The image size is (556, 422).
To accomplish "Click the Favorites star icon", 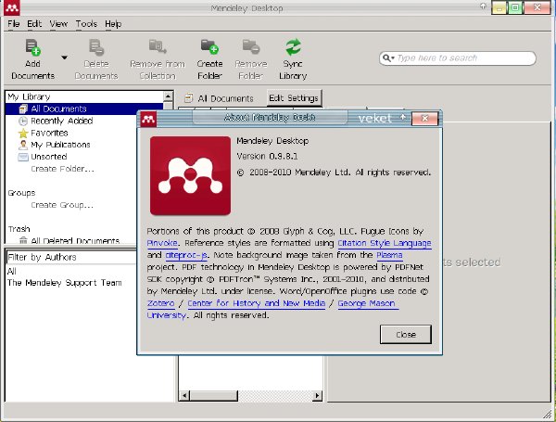I will coord(23,134).
